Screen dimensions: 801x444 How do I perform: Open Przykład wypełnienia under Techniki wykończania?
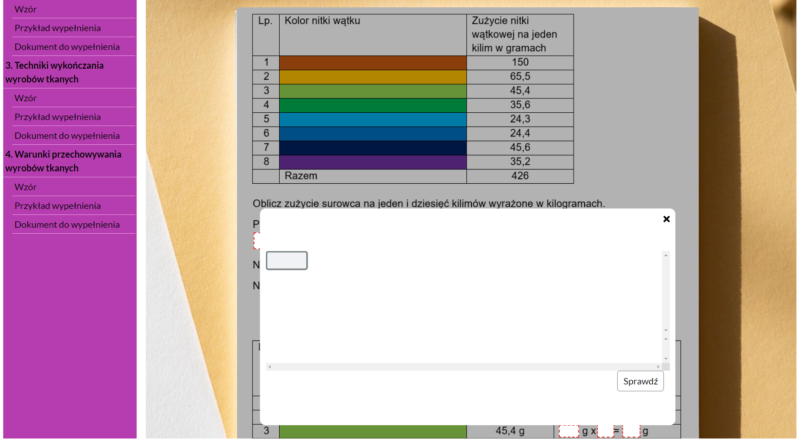click(x=58, y=117)
